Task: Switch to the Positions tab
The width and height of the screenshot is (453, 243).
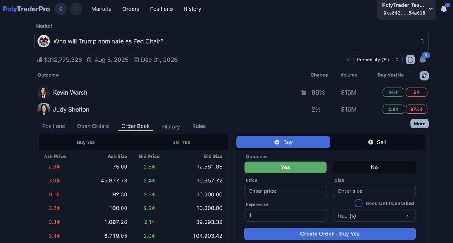Action: click(x=53, y=126)
